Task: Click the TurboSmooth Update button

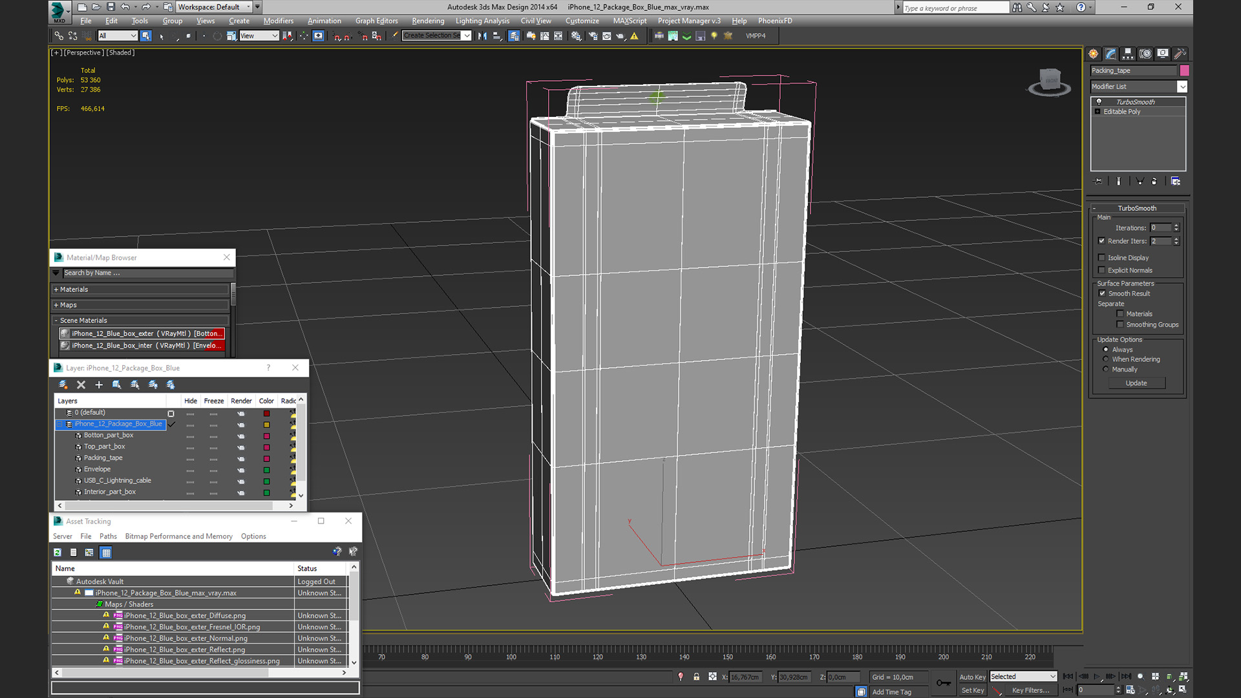Action: pos(1136,383)
